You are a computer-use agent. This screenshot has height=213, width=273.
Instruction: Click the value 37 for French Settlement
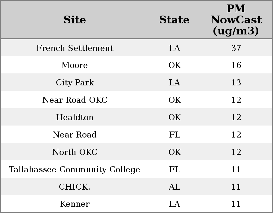(236, 48)
